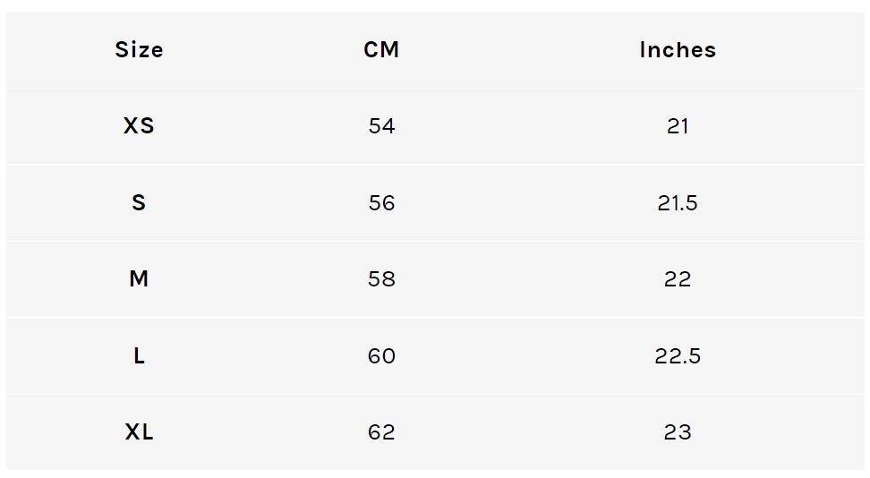Click the CM column header
Screen dimensions: 870x478
coord(381,50)
